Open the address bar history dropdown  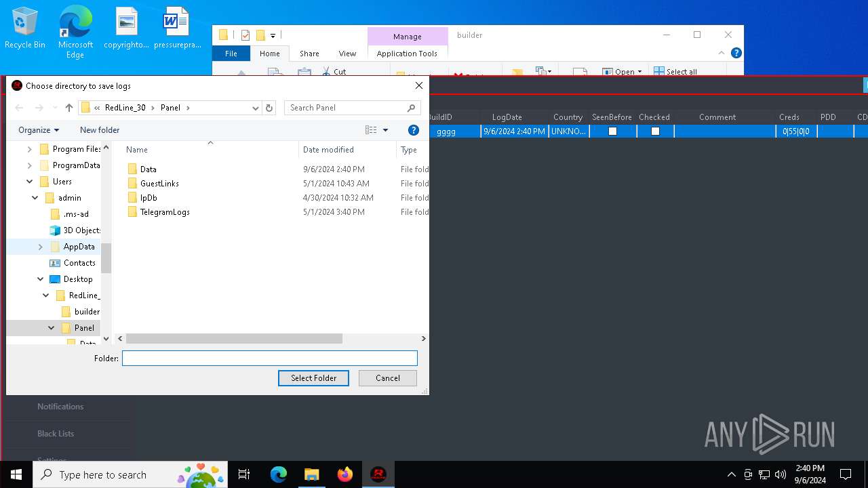256,108
